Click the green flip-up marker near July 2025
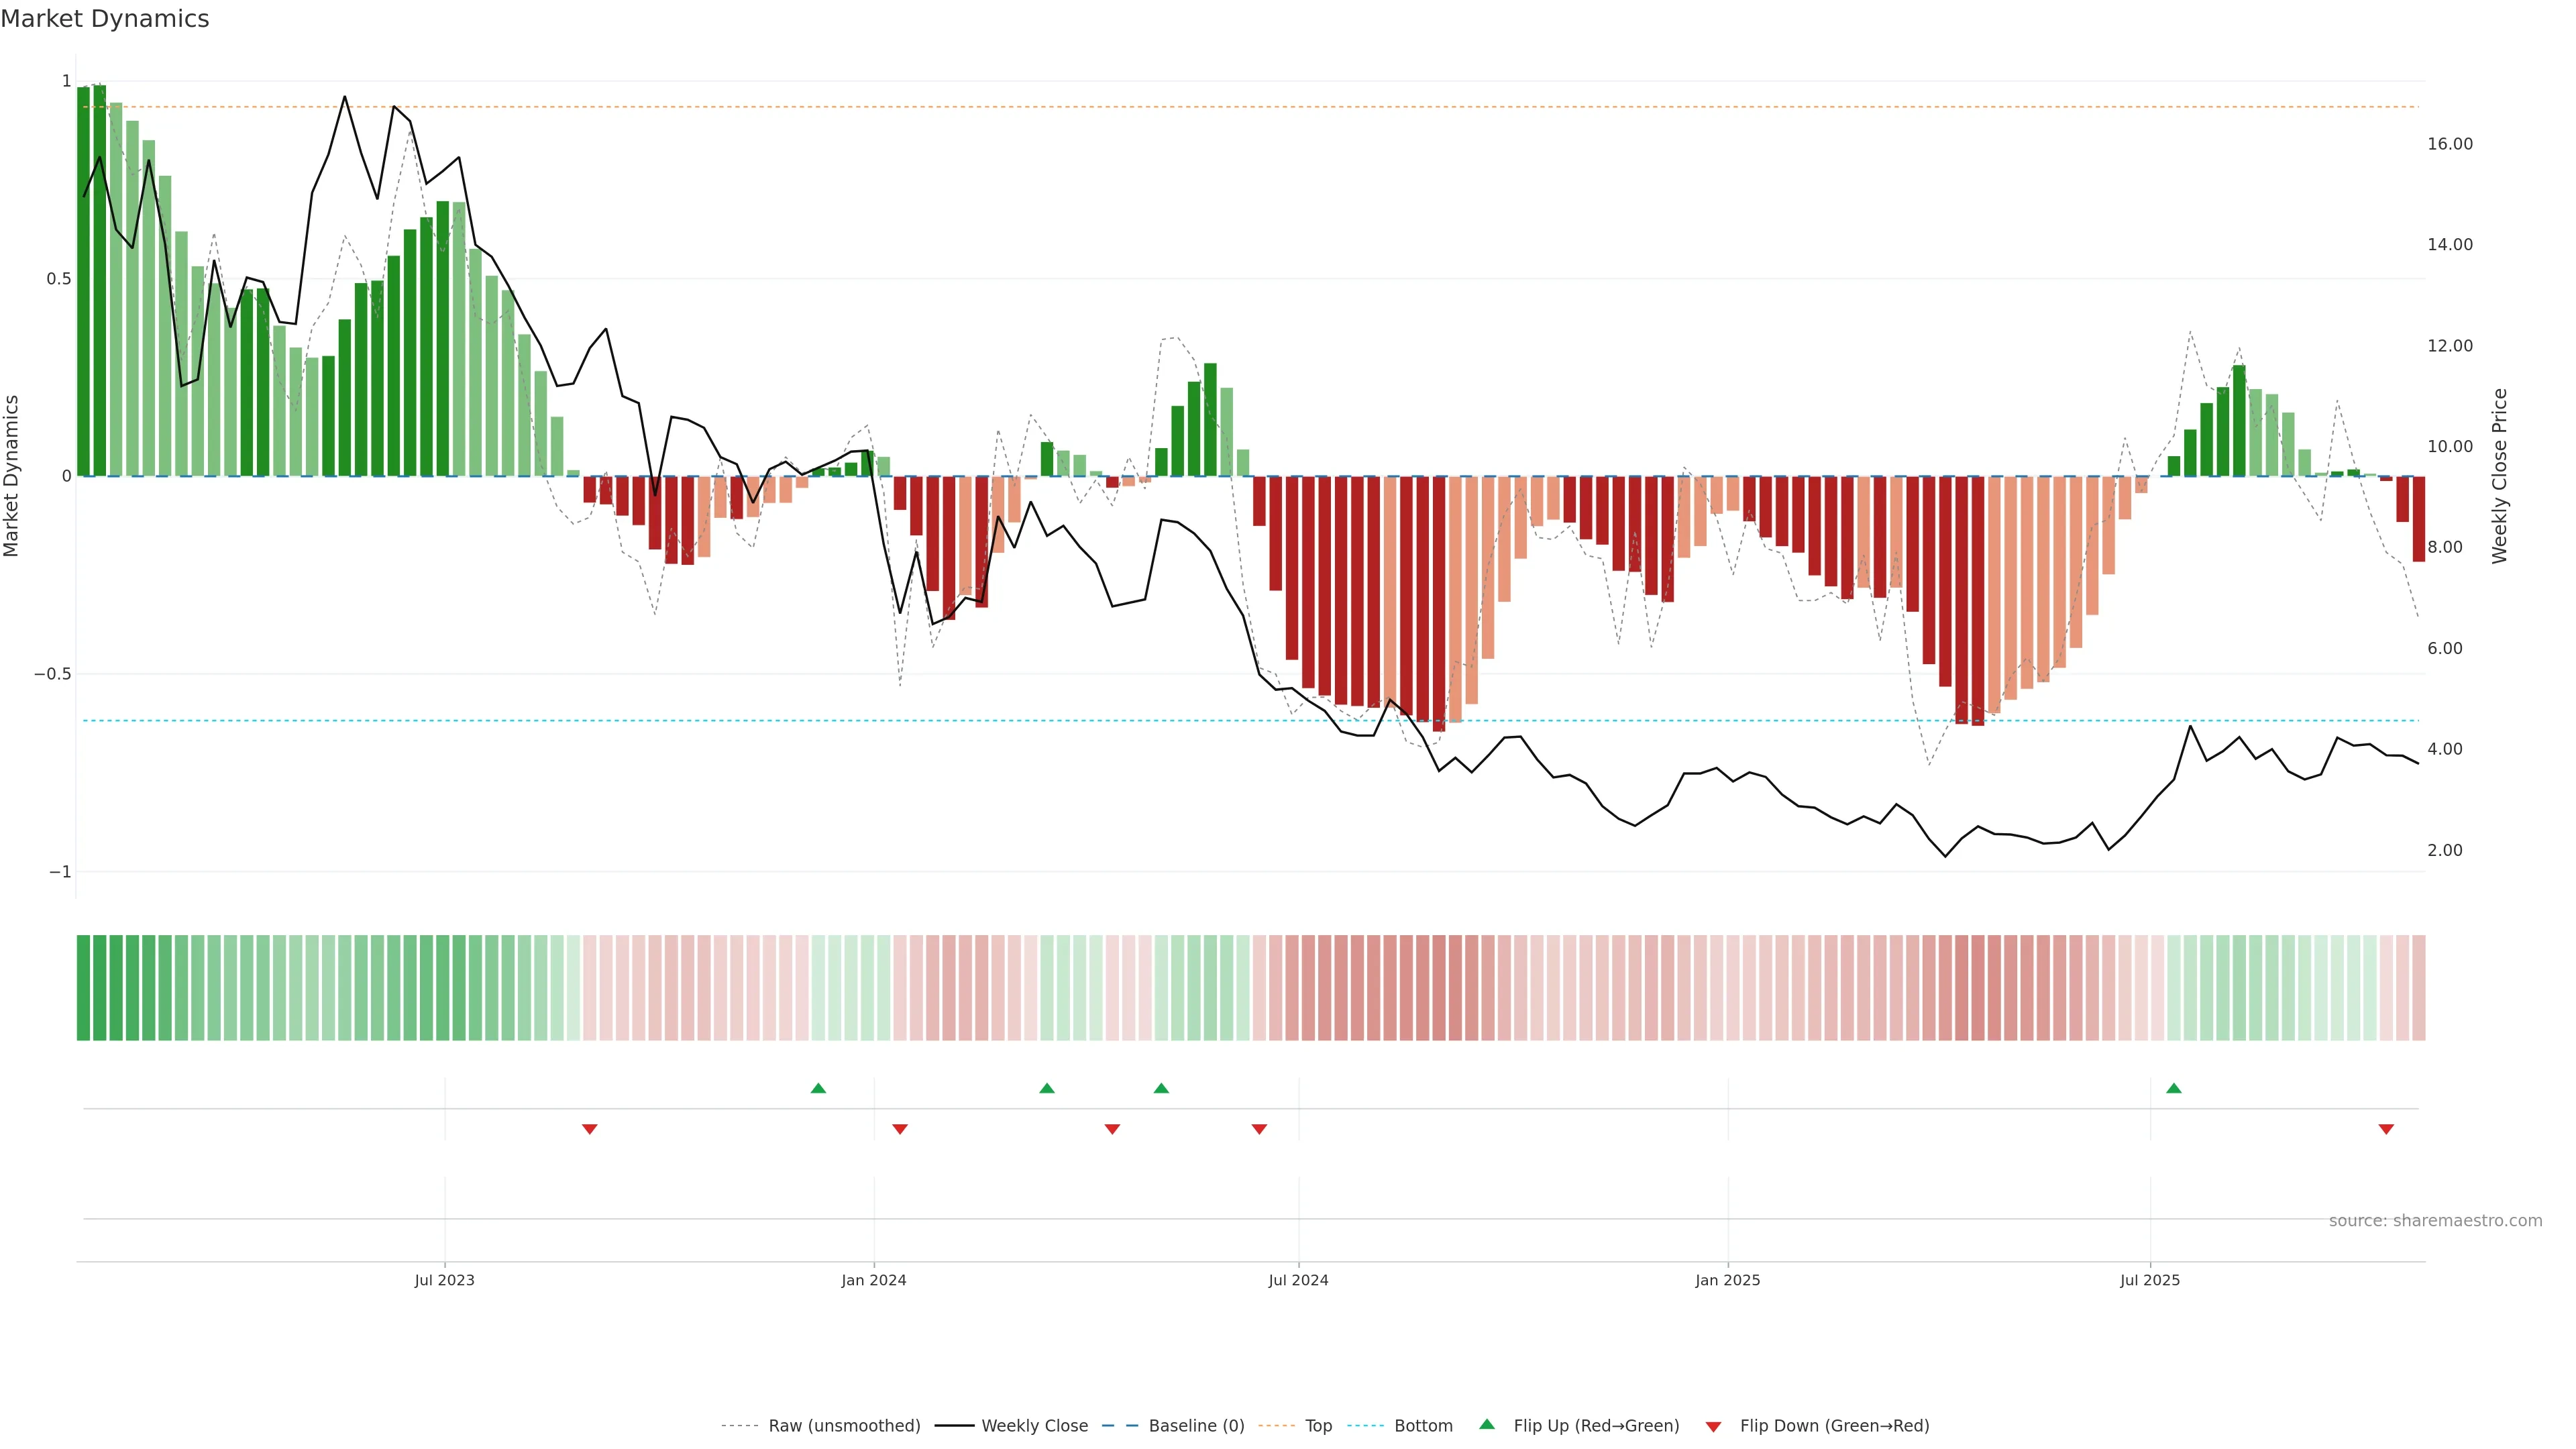 2173,1088
